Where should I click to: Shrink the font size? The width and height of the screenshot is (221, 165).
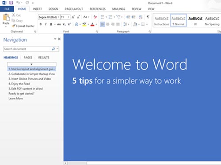78,17
